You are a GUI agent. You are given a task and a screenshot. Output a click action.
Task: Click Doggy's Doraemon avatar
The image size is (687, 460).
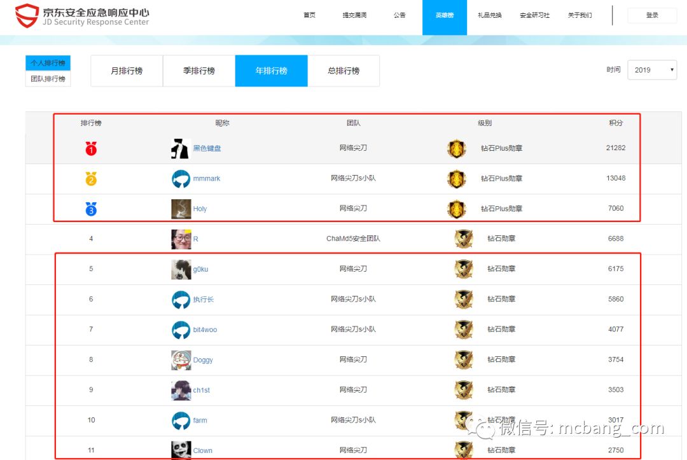click(181, 360)
